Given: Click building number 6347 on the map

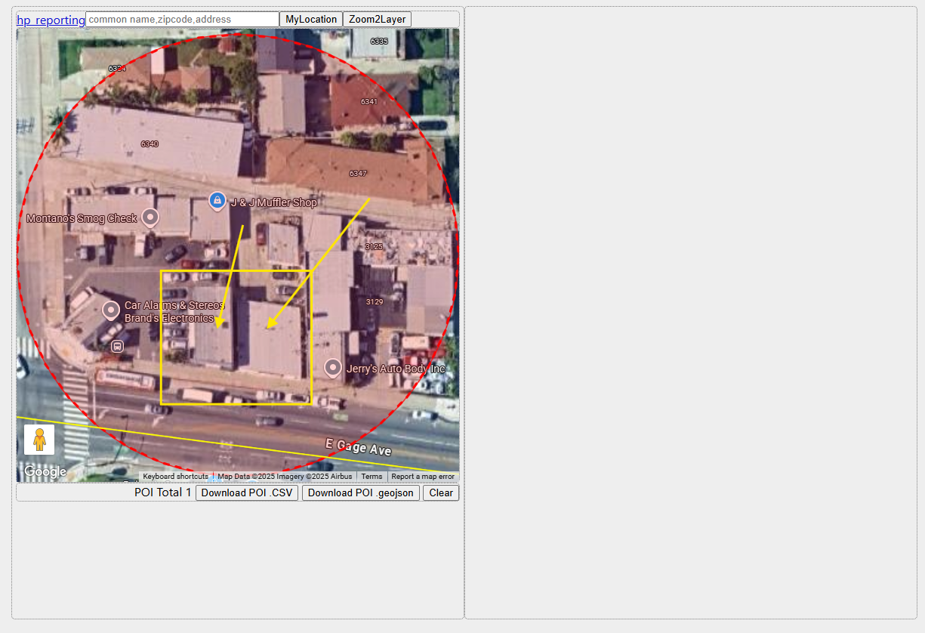Looking at the screenshot, I should [x=358, y=173].
